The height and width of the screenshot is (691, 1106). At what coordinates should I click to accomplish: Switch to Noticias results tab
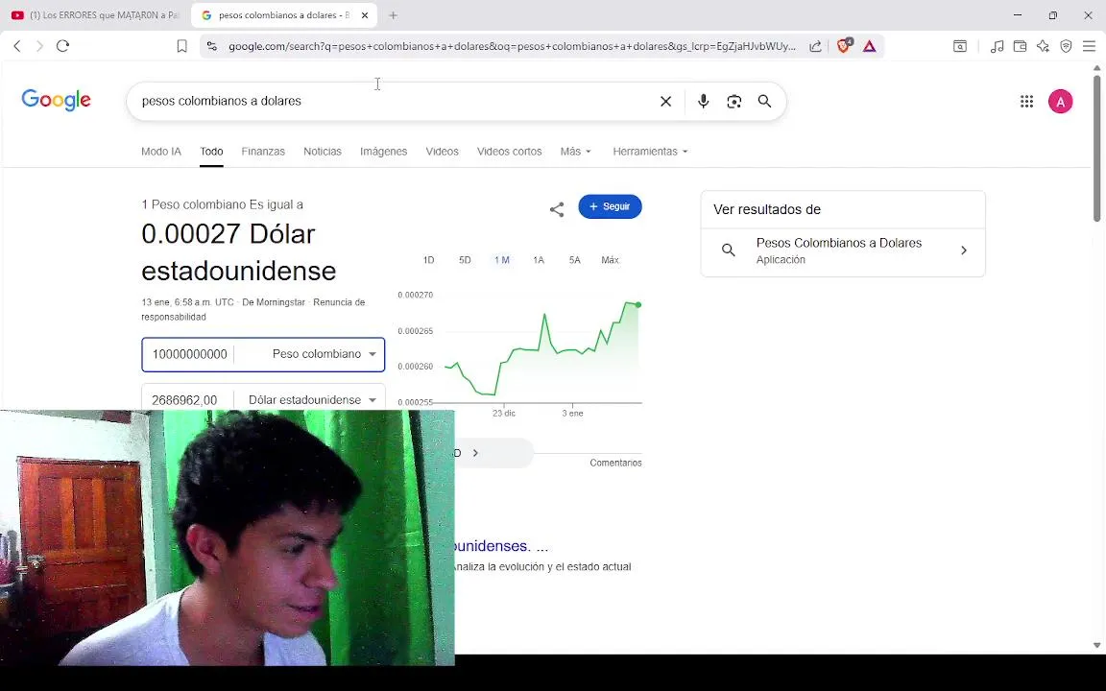tap(323, 152)
